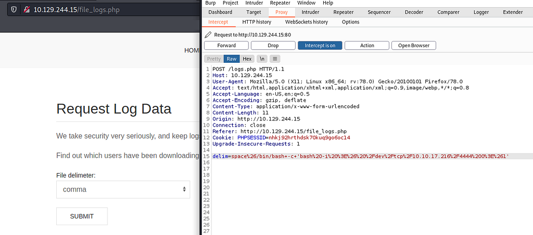Open the HTTP history sub-tab
Viewport: 533px width, 235px height.
tap(257, 22)
